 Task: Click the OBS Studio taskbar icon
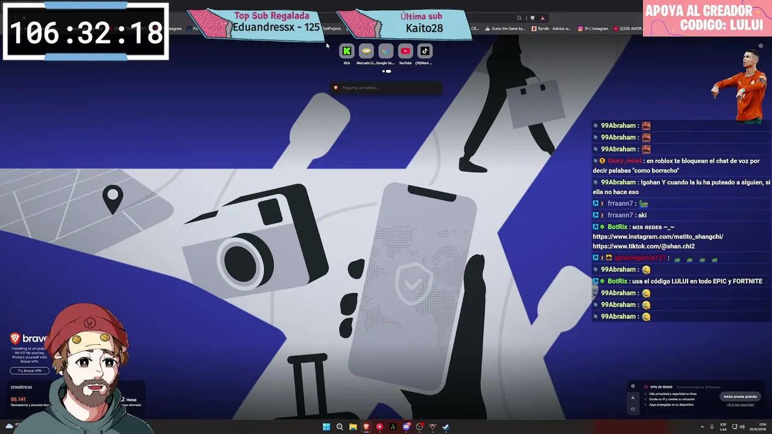pos(419,427)
